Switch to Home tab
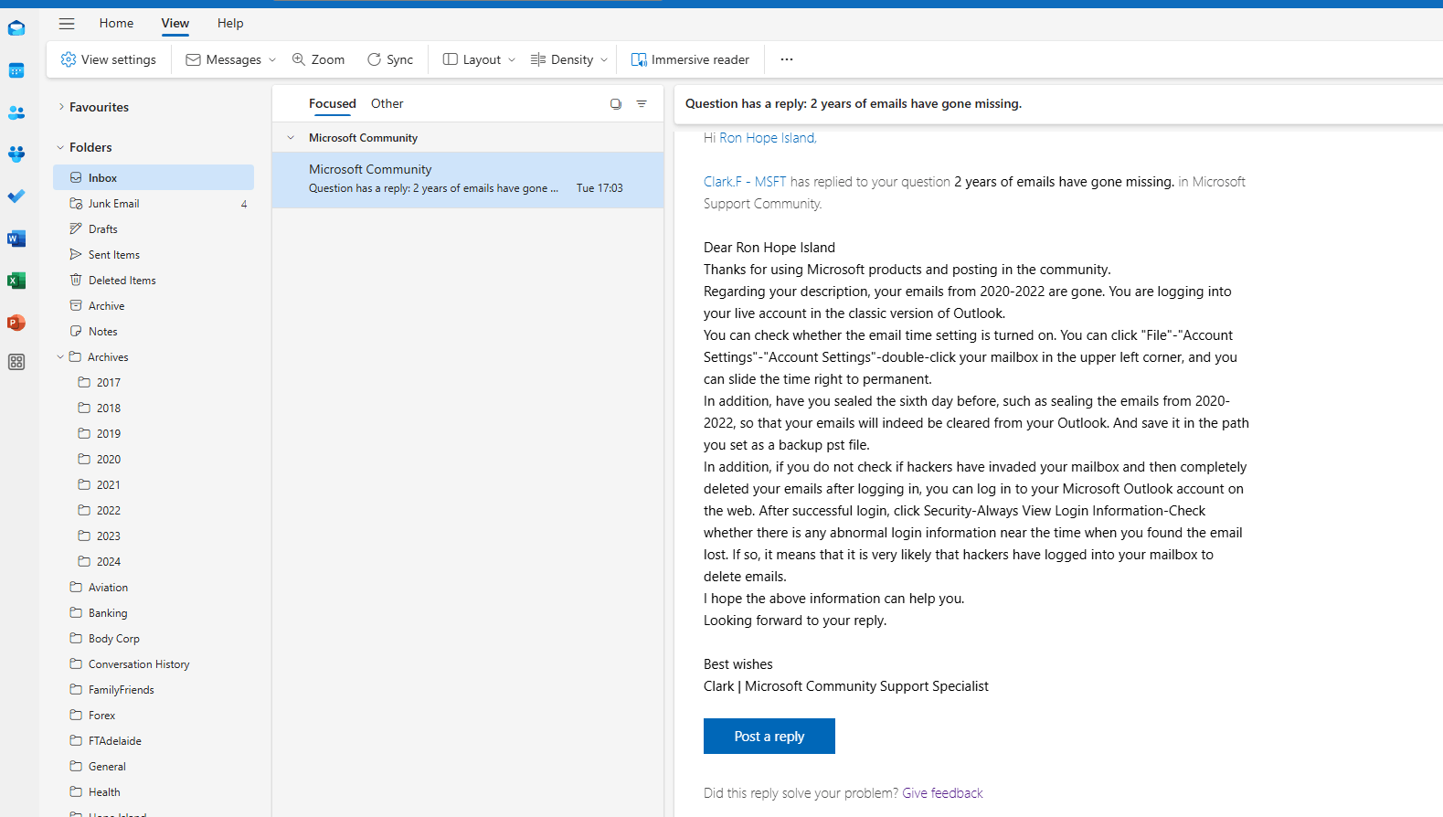This screenshot has height=817, width=1443. coord(116,23)
